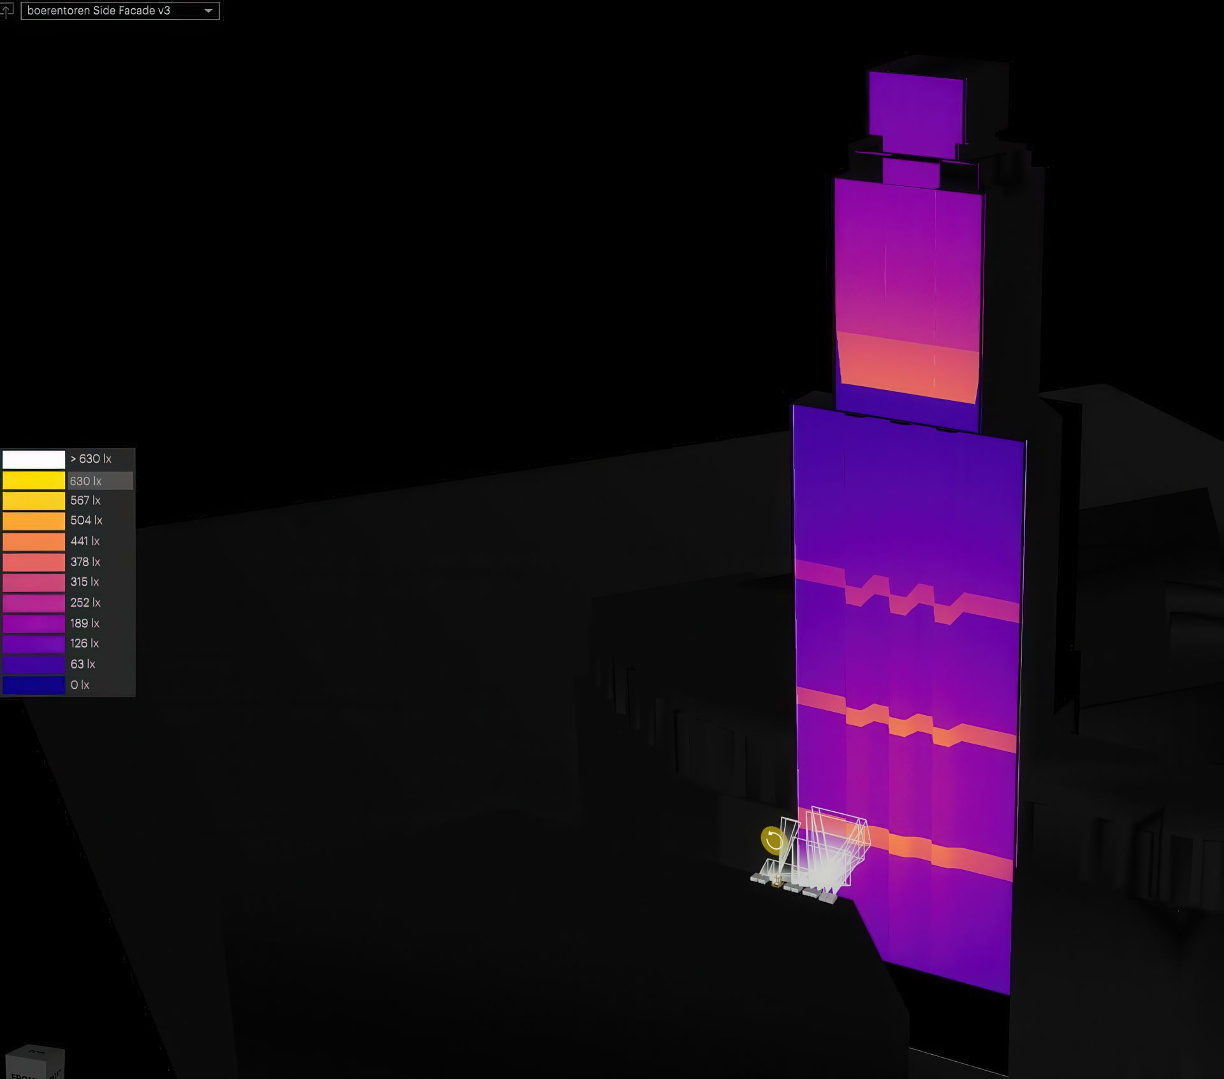Image resolution: width=1224 pixels, height=1079 pixels.
Task: Click the dark blue 0 lx swatch
Action: pyautogui.click(x=34, y=685)
